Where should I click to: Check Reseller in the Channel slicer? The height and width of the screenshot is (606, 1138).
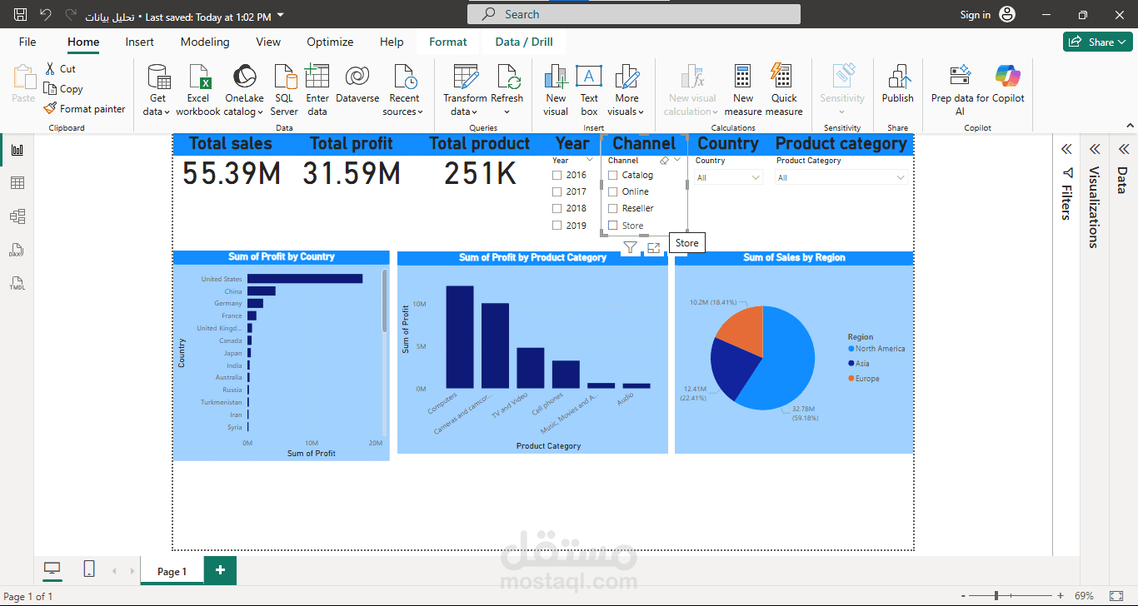[614, 208]
